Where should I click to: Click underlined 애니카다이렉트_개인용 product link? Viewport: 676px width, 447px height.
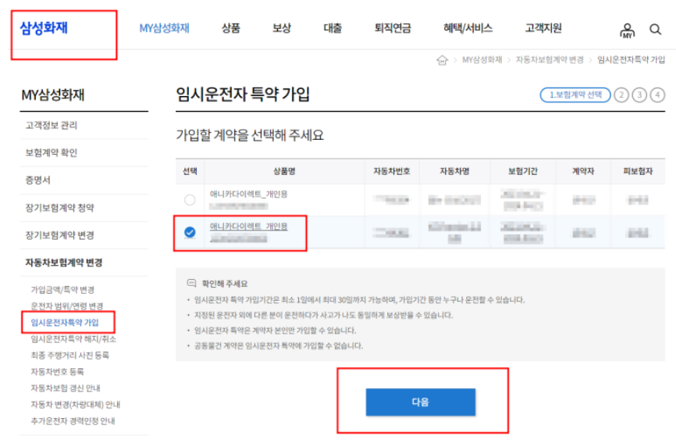(x=249, y=227)
